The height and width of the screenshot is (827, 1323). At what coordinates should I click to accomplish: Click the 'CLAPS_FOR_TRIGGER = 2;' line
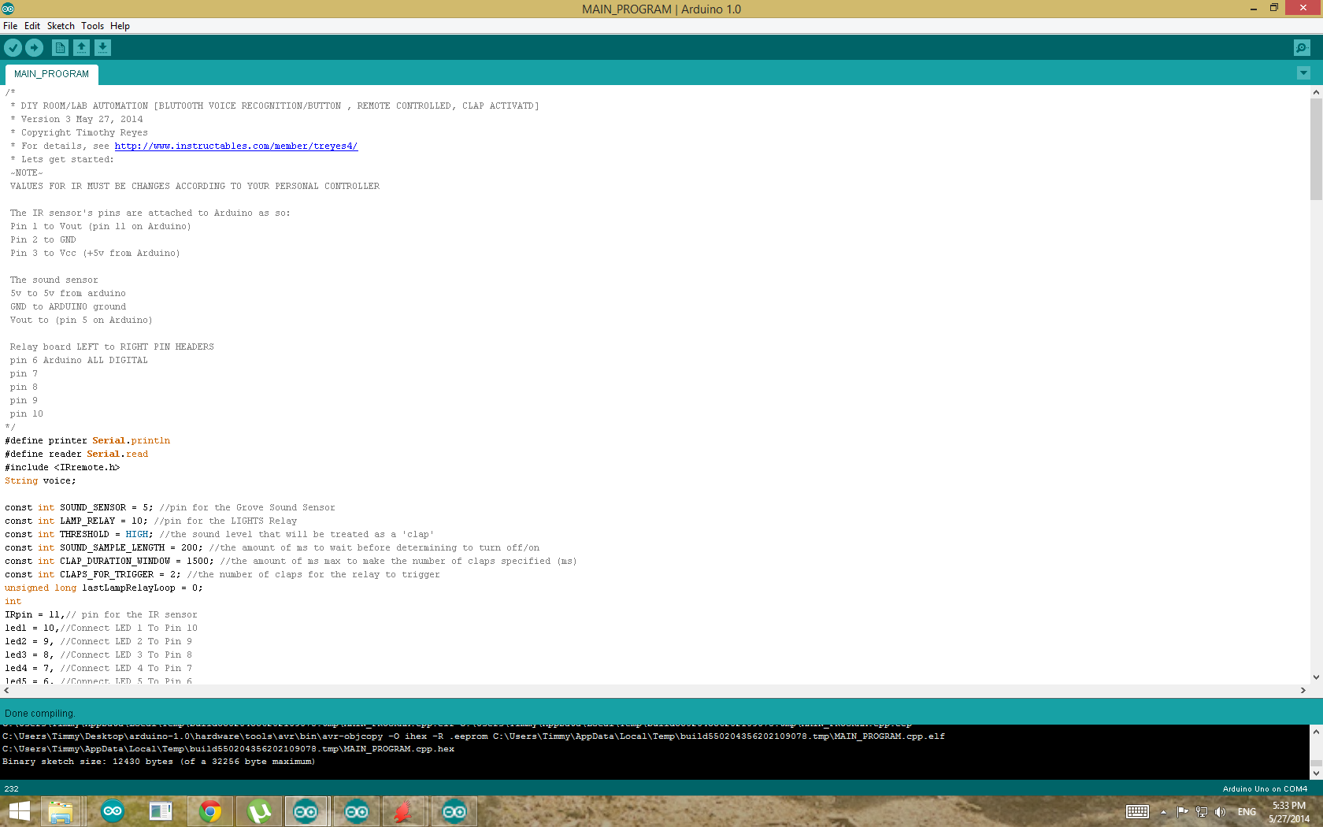(x=222, y=574)
